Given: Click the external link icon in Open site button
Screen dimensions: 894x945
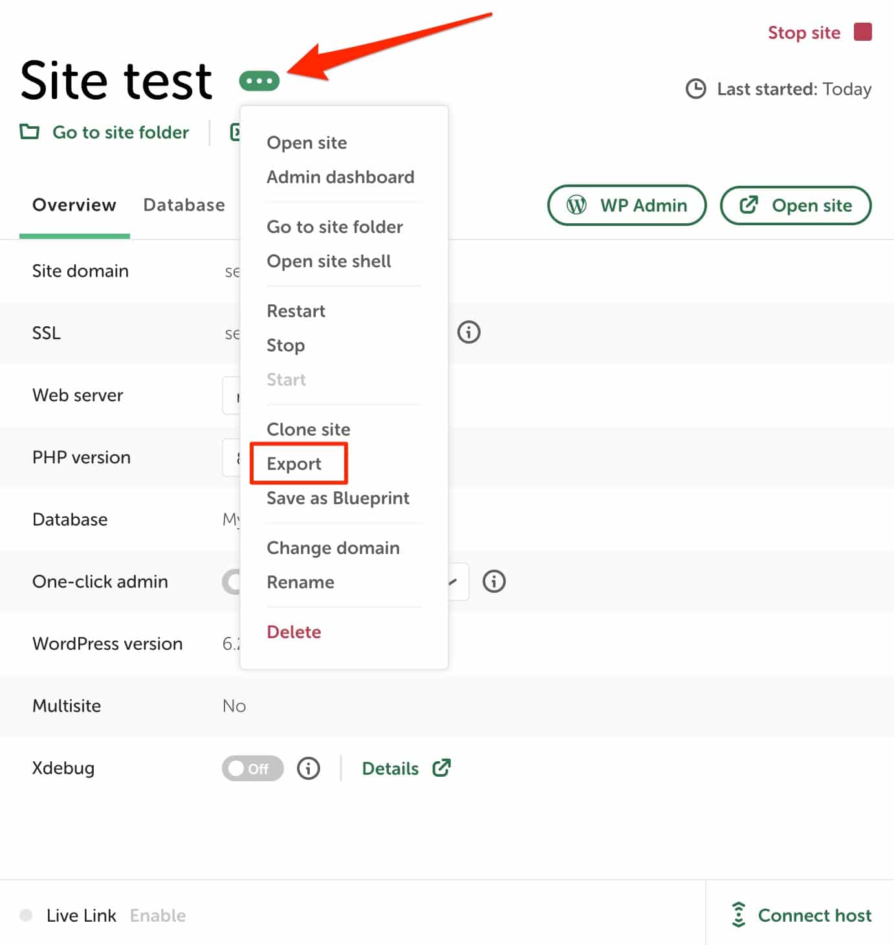Looking at the screenshot, I should (x=748, y=205).
